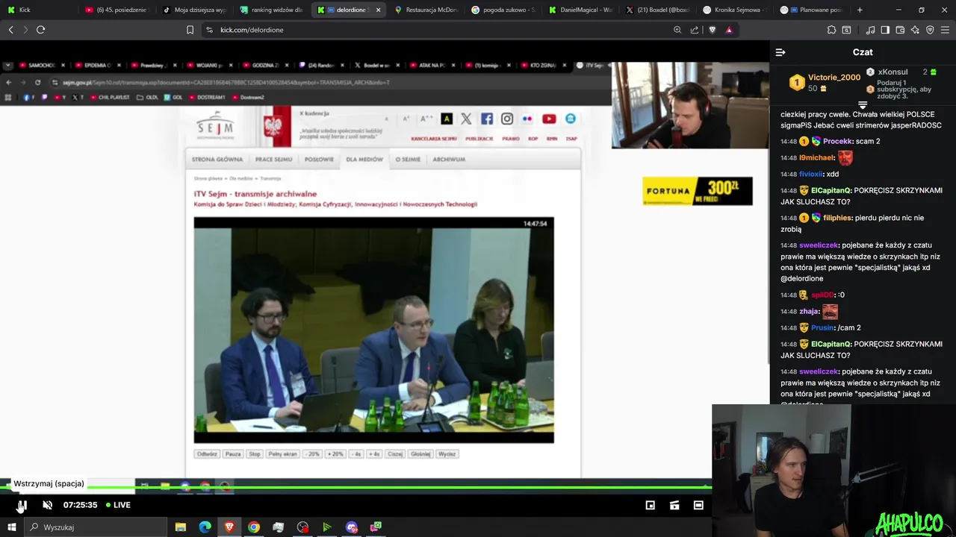Click the Instagram icon on Sejm header
Image resolution: width=956 pixels, height=537 pixels.
pyautogui.click(x=507, y=119)
